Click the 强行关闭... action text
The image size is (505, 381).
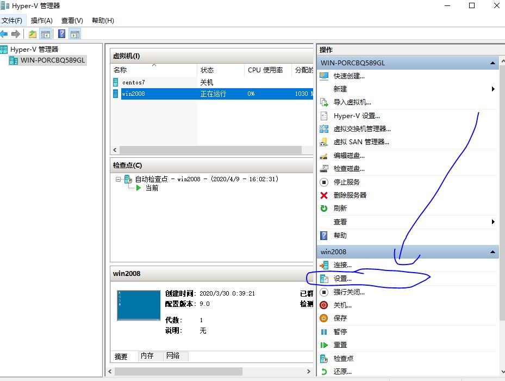349,292
